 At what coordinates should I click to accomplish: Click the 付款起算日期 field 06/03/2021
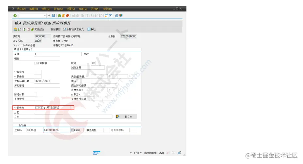(42, 81)
